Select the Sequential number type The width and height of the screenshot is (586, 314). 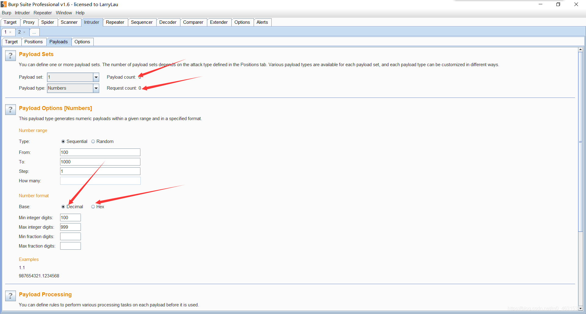[x=63, y=141]
